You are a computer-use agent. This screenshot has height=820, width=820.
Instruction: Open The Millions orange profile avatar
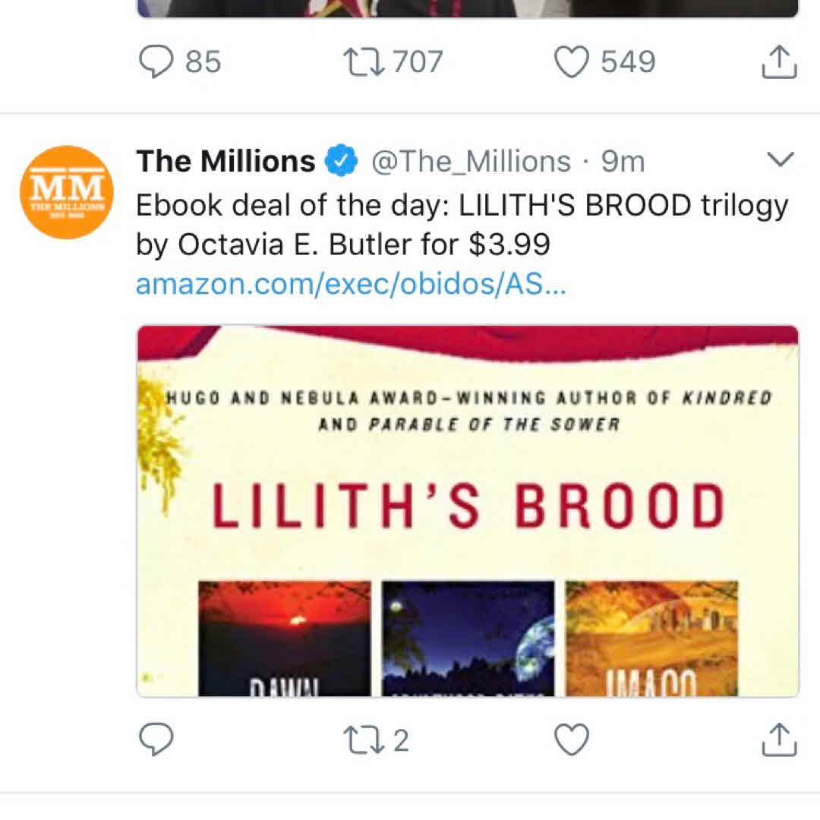pos(67,192)
